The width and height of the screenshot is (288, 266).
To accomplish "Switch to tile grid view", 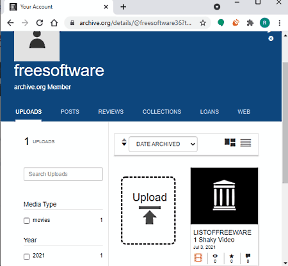I will [230, 143].
